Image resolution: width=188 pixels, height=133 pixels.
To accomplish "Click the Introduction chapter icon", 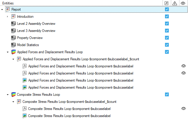I will pos(13,17).
